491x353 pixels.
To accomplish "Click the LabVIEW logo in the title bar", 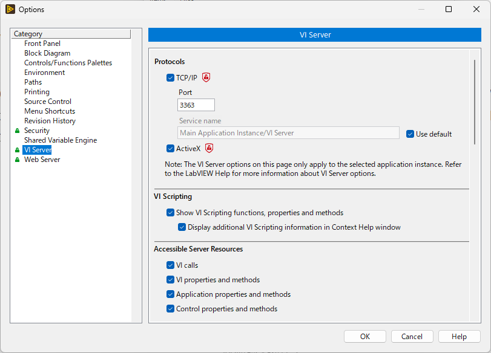I will coord(10,10).
